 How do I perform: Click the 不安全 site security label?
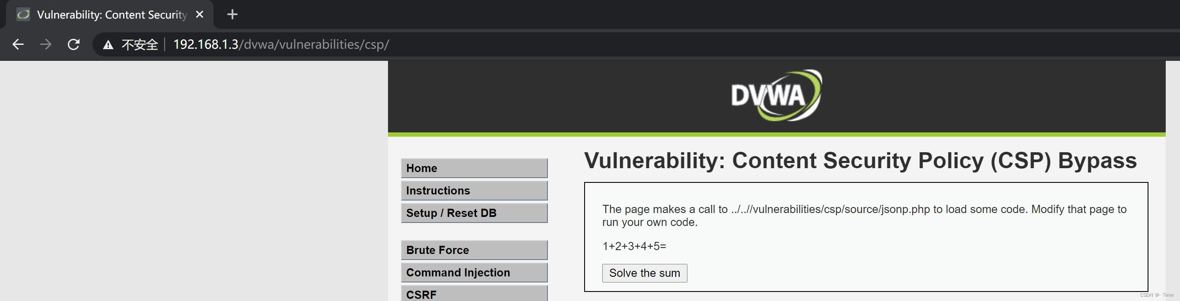pos(140,45)
